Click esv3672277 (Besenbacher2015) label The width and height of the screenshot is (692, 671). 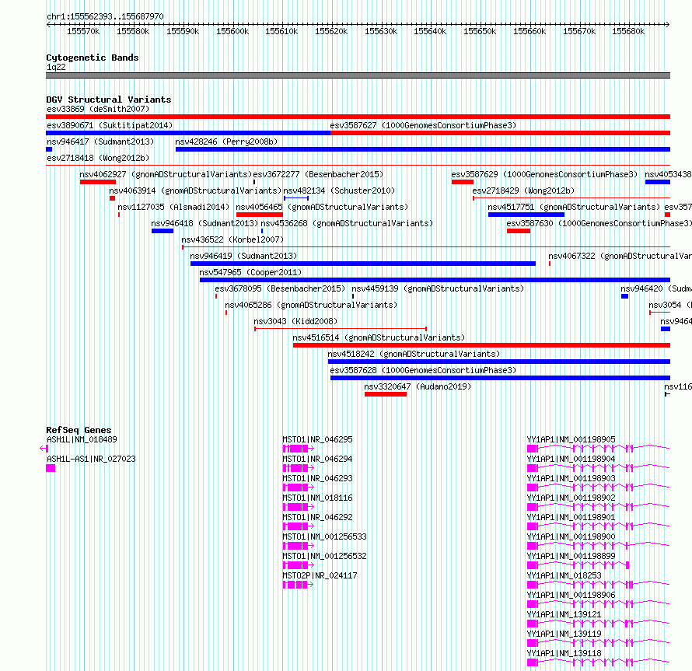[318, 174]
